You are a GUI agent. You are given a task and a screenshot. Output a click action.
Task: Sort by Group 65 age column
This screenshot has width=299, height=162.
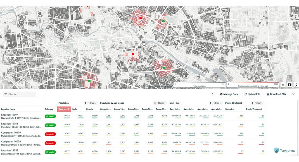[161, 109]
